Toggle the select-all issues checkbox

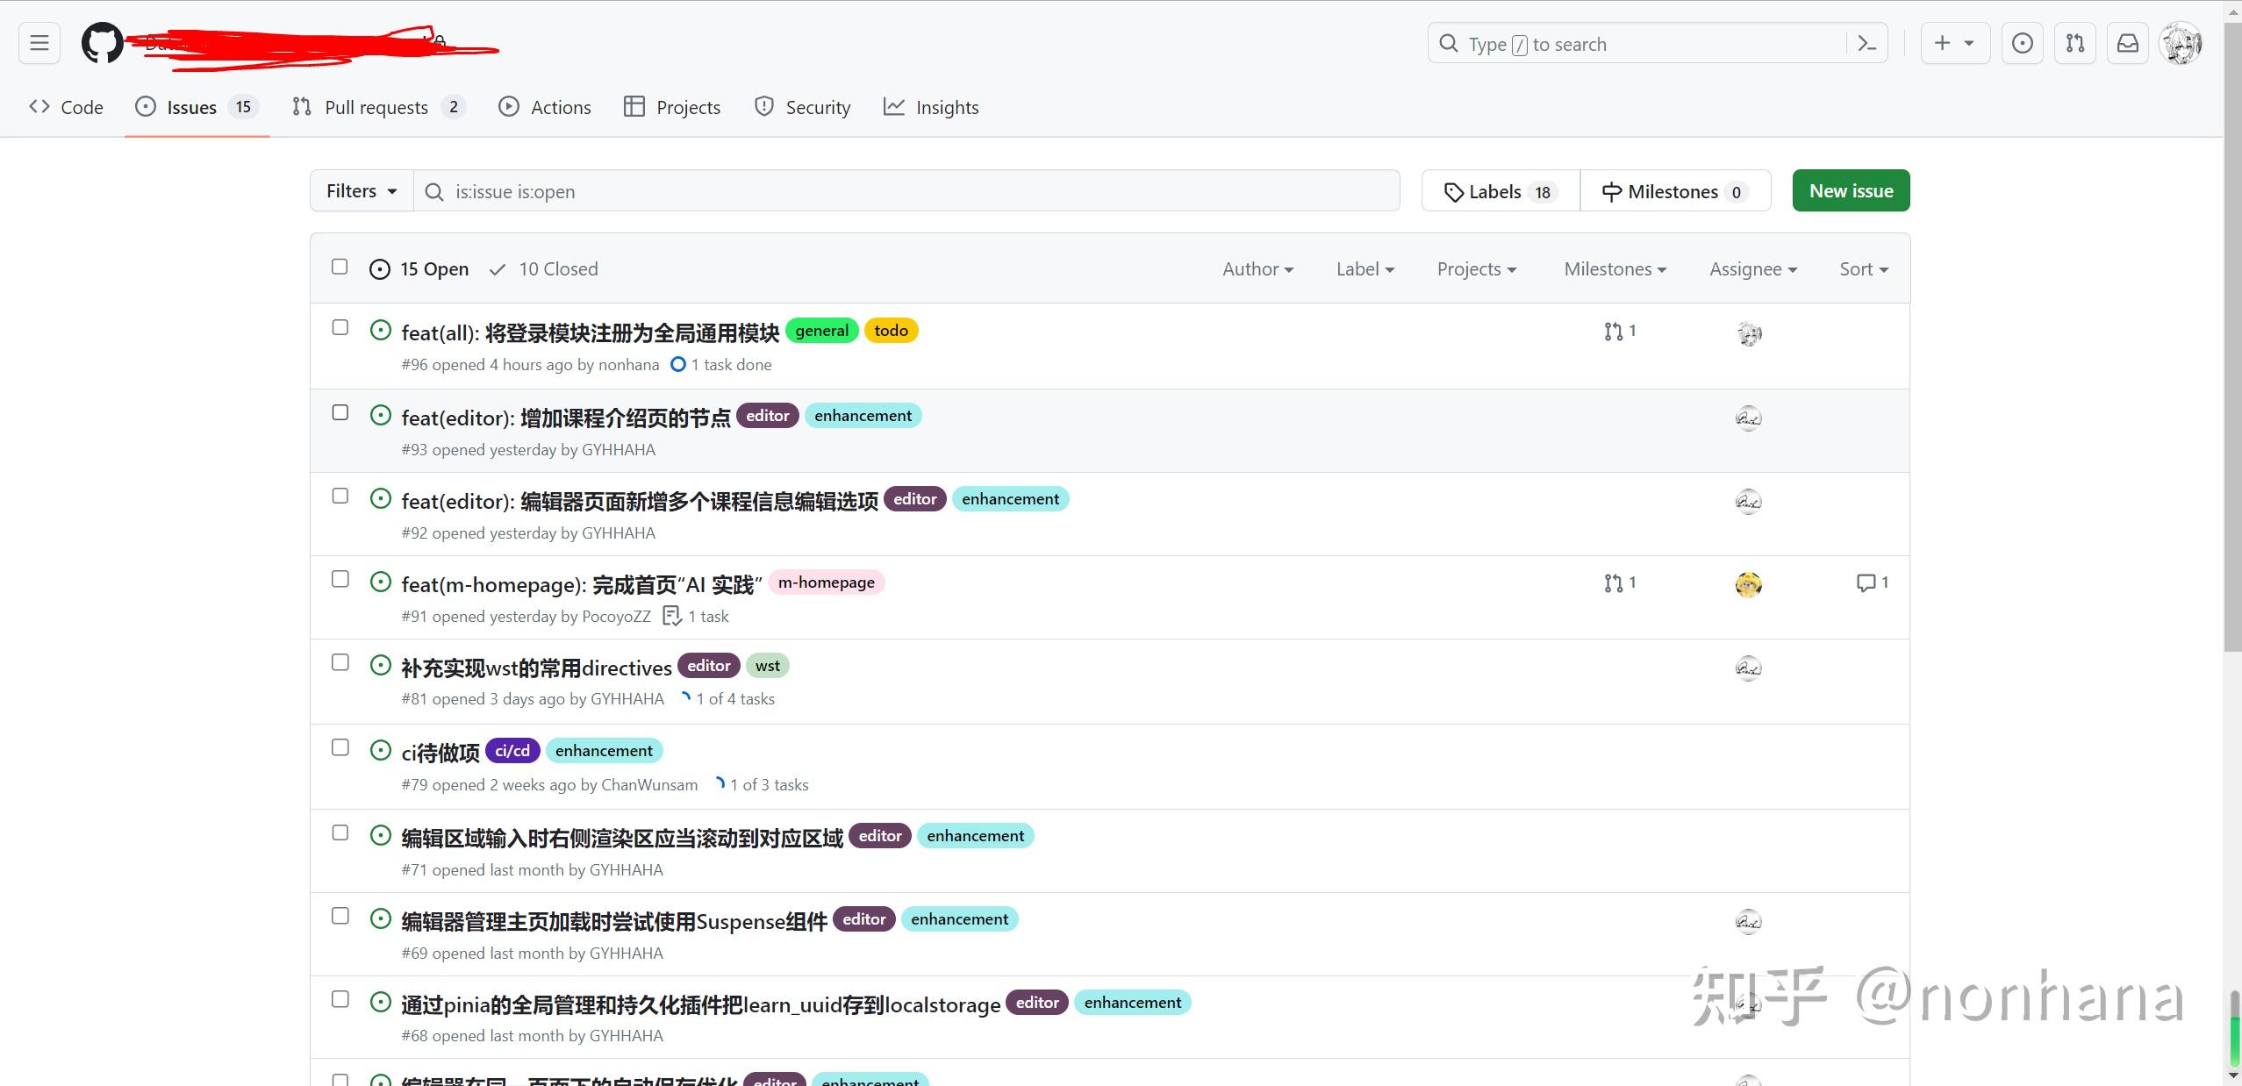(340, 267)
